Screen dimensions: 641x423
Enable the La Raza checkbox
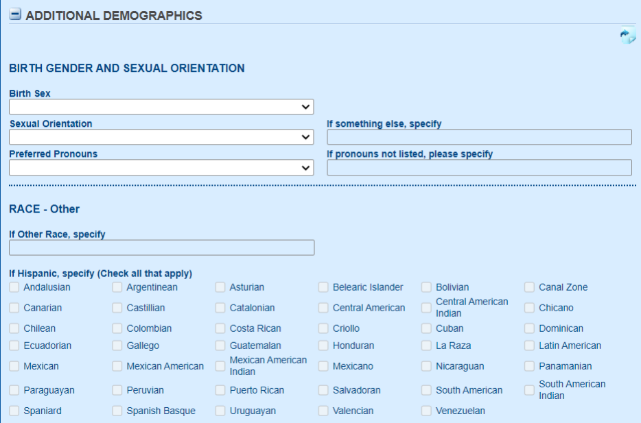click(x=426, y=346)
